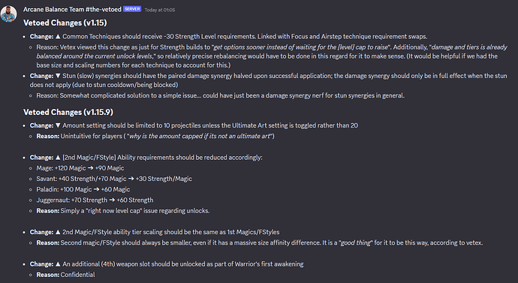Click the 'Vetoed Changes (v1.15)' heading
518x283 pixels.
click(65, 23)
